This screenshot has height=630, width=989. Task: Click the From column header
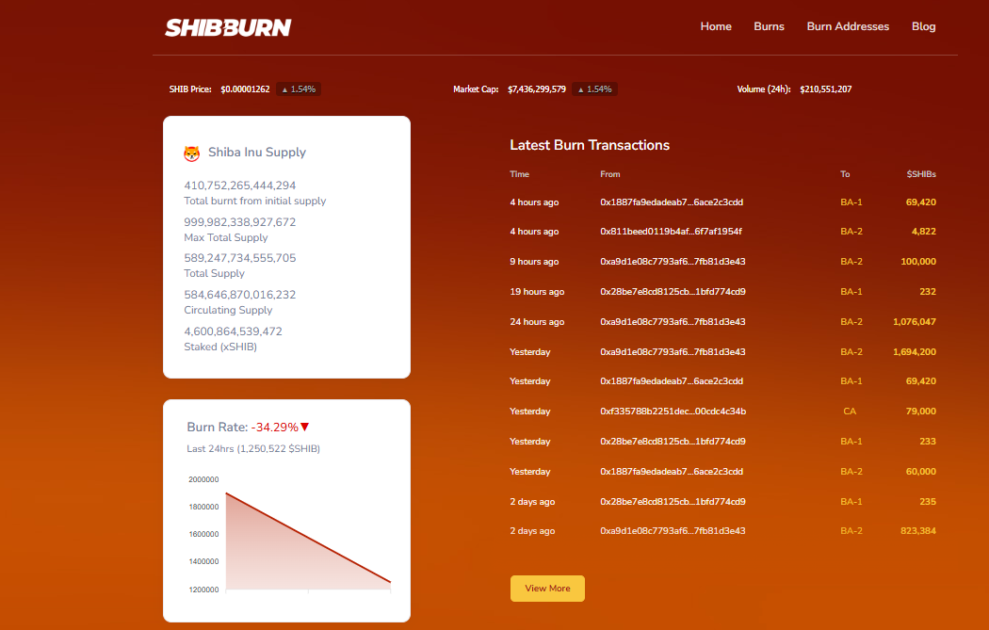click(610, 174)
